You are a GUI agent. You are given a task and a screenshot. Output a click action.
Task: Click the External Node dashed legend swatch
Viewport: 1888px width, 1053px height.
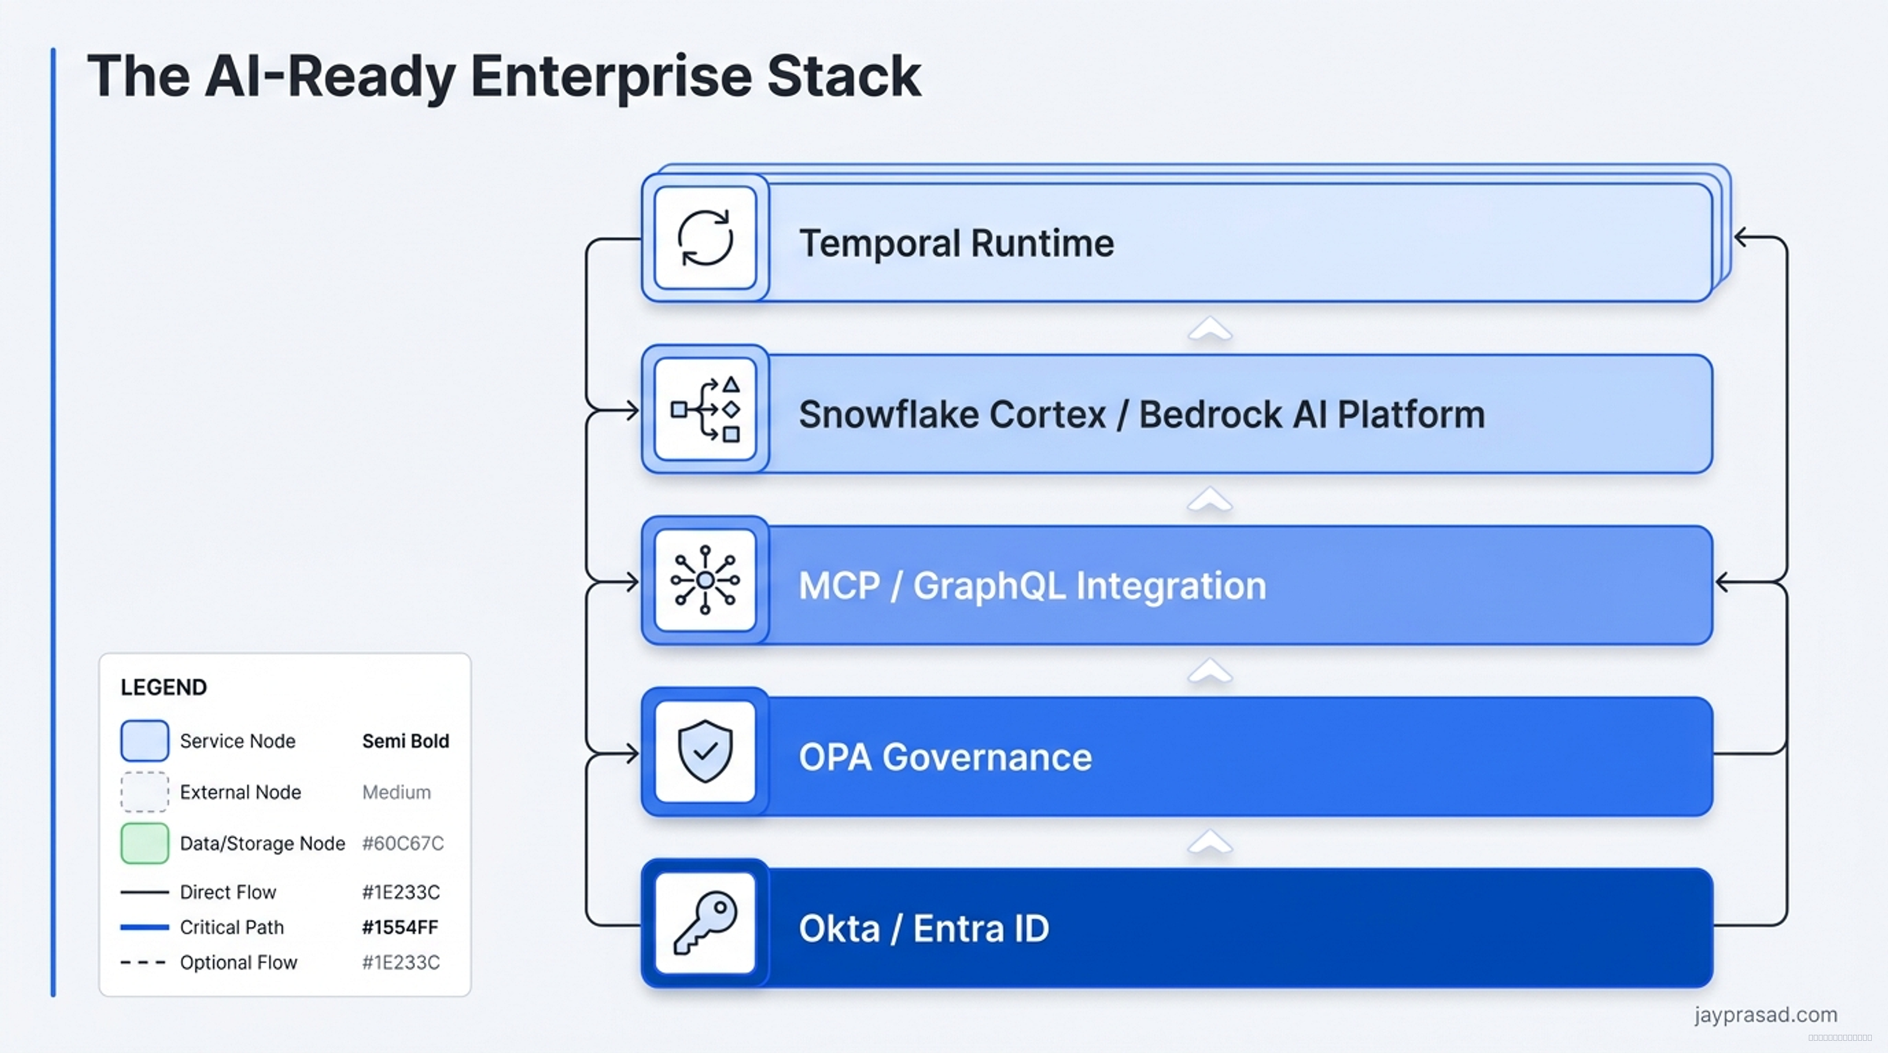click(x=145, y=792)
